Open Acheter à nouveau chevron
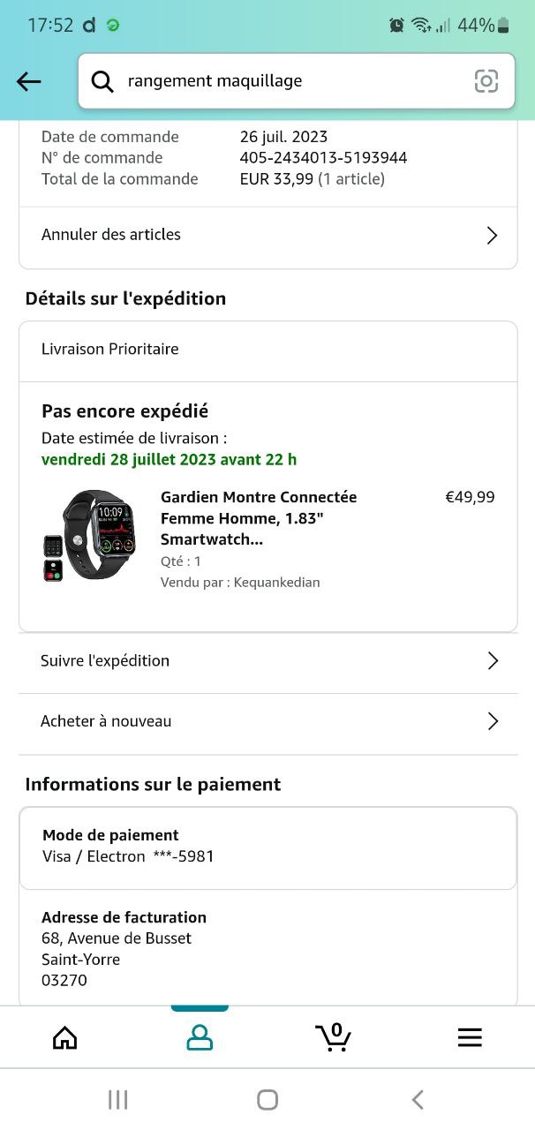 tap(493, 721)
